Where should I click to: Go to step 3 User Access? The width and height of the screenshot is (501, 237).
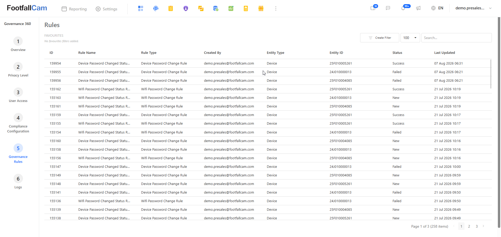coord(18,95)
